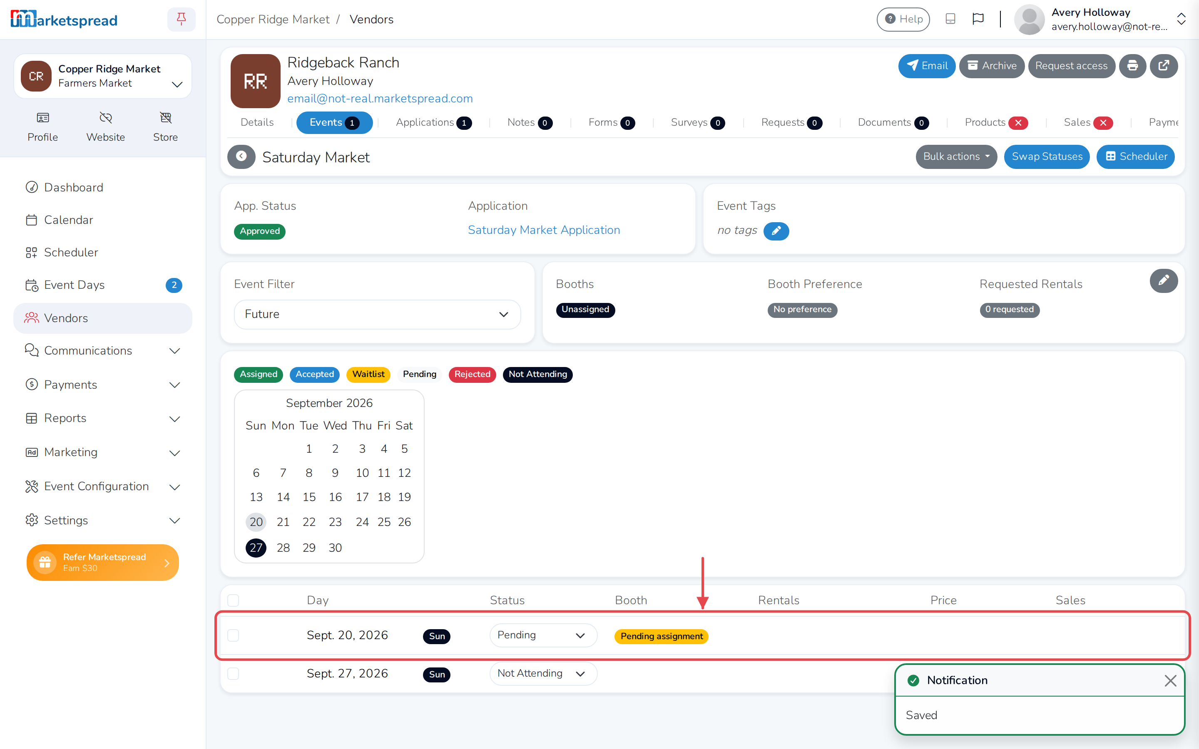Open the Not Attending status dropdown
The height and width of the screenshot is (749, 1199).
[543, 673]
